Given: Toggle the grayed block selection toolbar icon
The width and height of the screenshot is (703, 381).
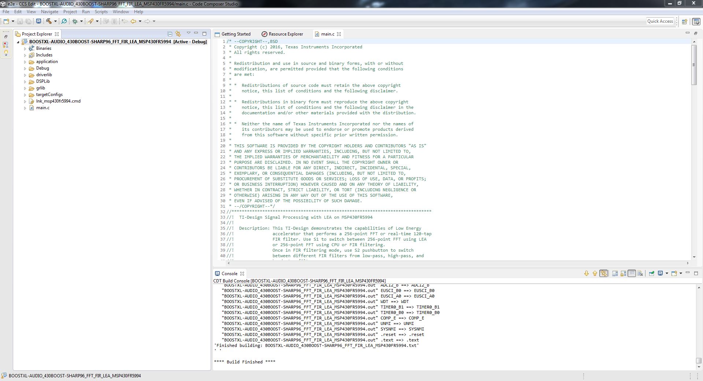Looking at the screenshot, I should 114,21.
